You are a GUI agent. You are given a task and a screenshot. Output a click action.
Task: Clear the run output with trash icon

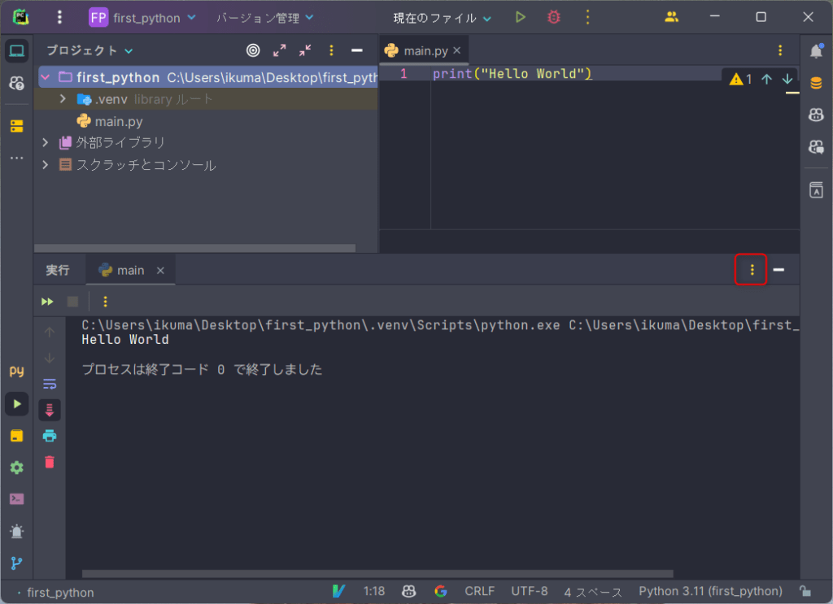tap(49, 461)
